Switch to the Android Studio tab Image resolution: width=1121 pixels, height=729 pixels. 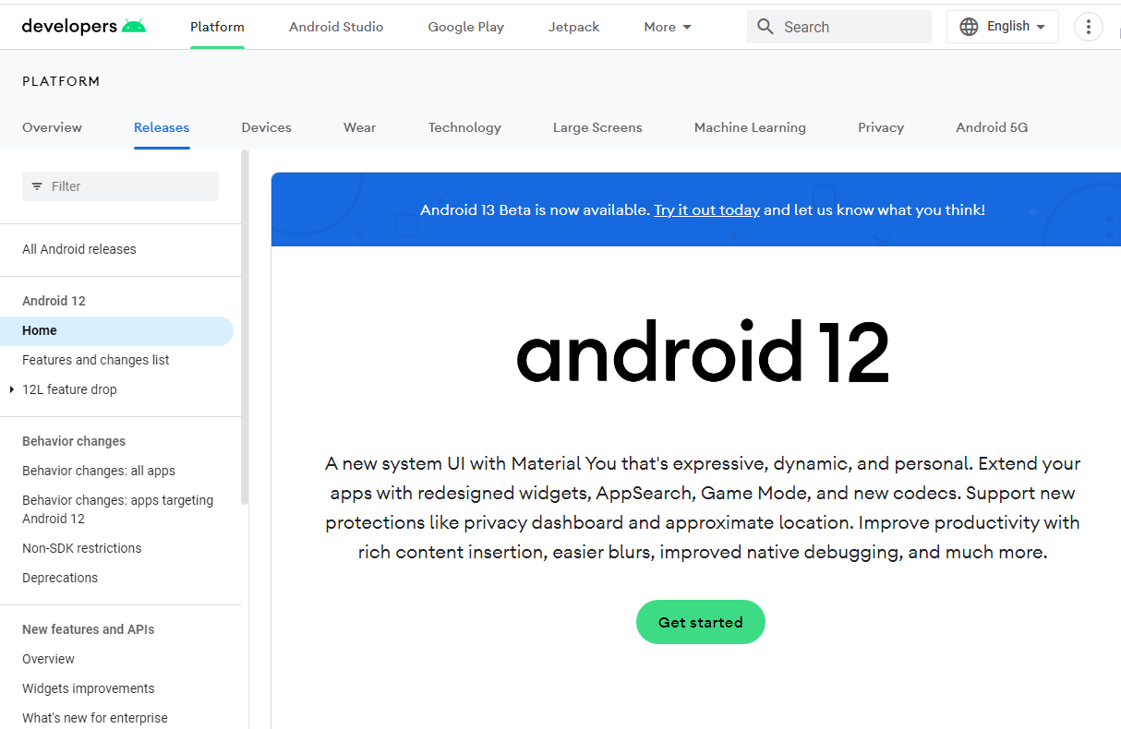[x=336, y=27]
